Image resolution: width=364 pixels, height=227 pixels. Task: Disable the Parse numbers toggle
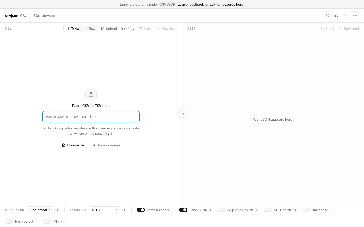[x=141, y=210]
